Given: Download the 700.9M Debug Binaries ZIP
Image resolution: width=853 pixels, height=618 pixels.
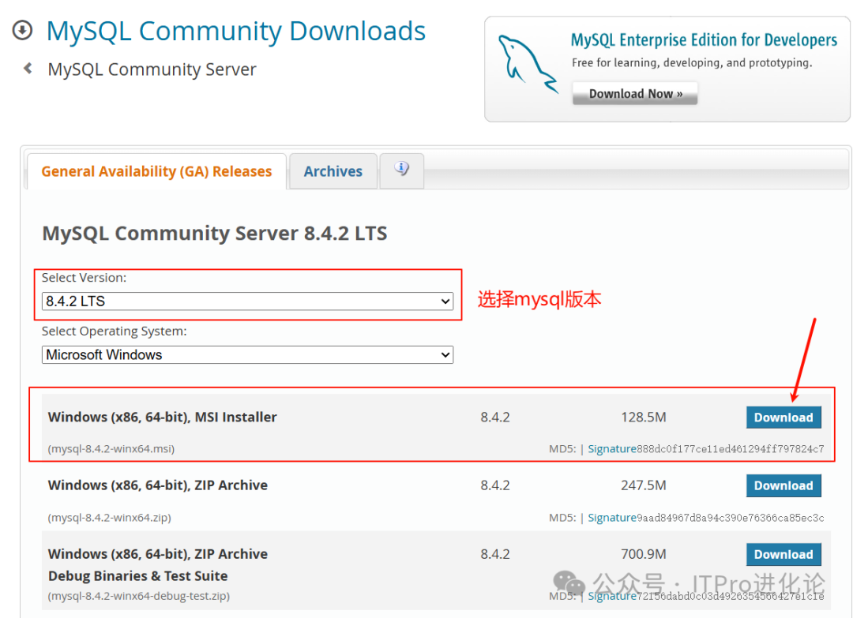Looking at the screenshot, I should [783, 554].
